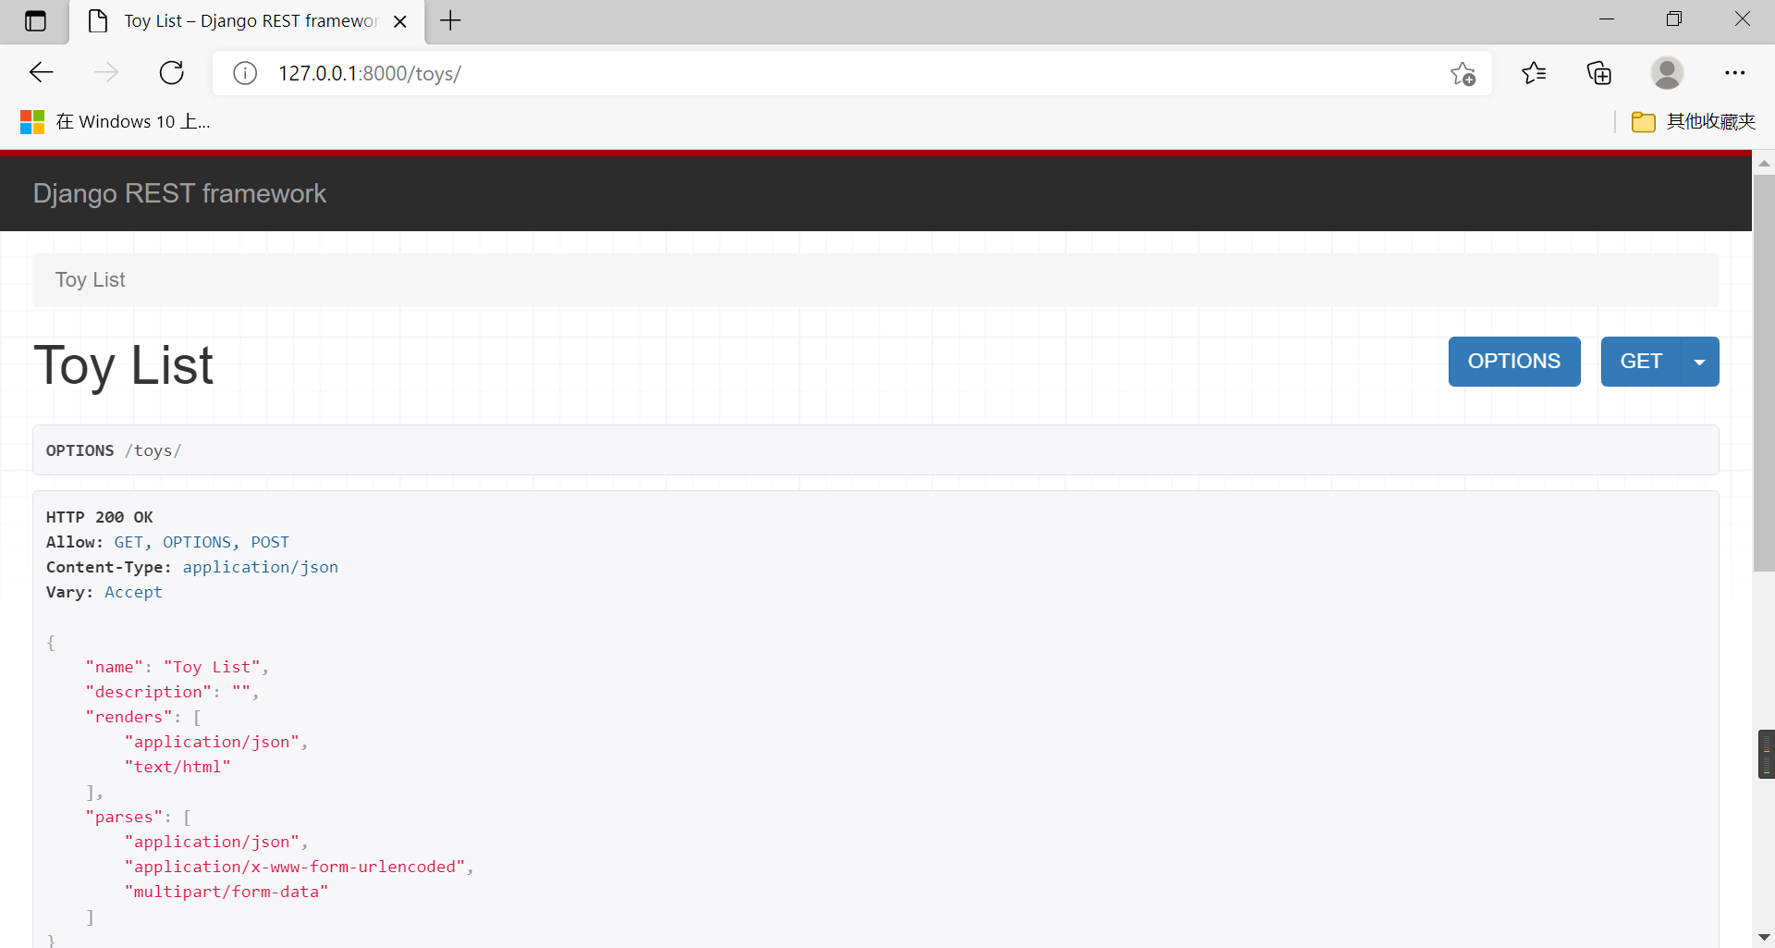This screenshot has width=1775, height=948.
Task: Open the tab actions menu icon
Action: tap(35, 21)
